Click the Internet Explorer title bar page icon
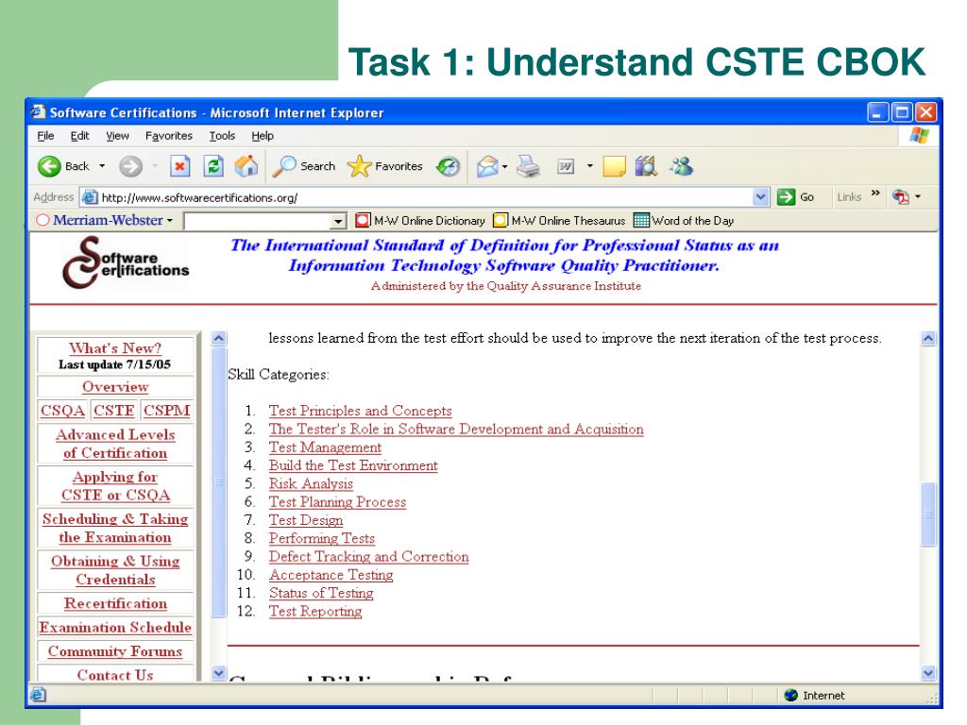Screen dimensions: 967x725 pos(39,111)
